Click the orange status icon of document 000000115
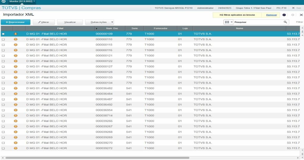 (x=16, y=45)
